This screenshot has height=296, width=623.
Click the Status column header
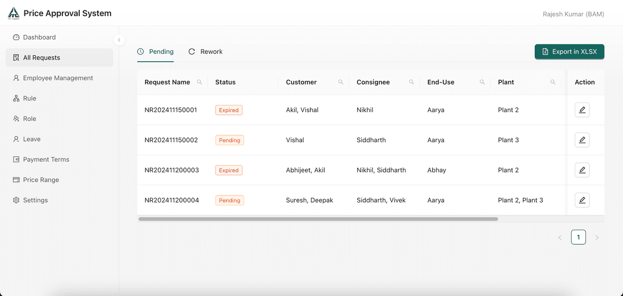coord(225,82)
